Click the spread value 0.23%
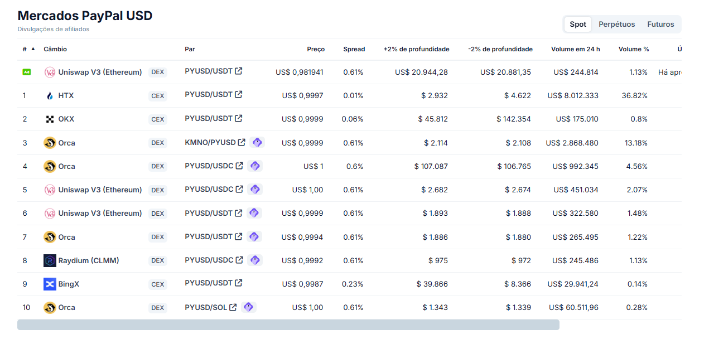 pos(353,284)
